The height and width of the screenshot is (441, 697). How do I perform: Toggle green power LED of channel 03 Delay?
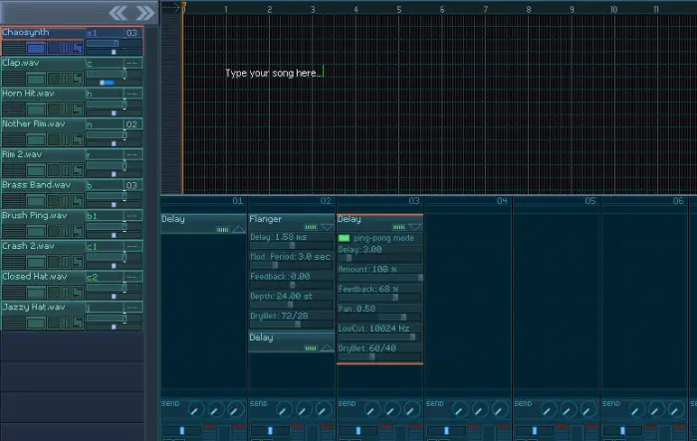[x=398, y=227]
